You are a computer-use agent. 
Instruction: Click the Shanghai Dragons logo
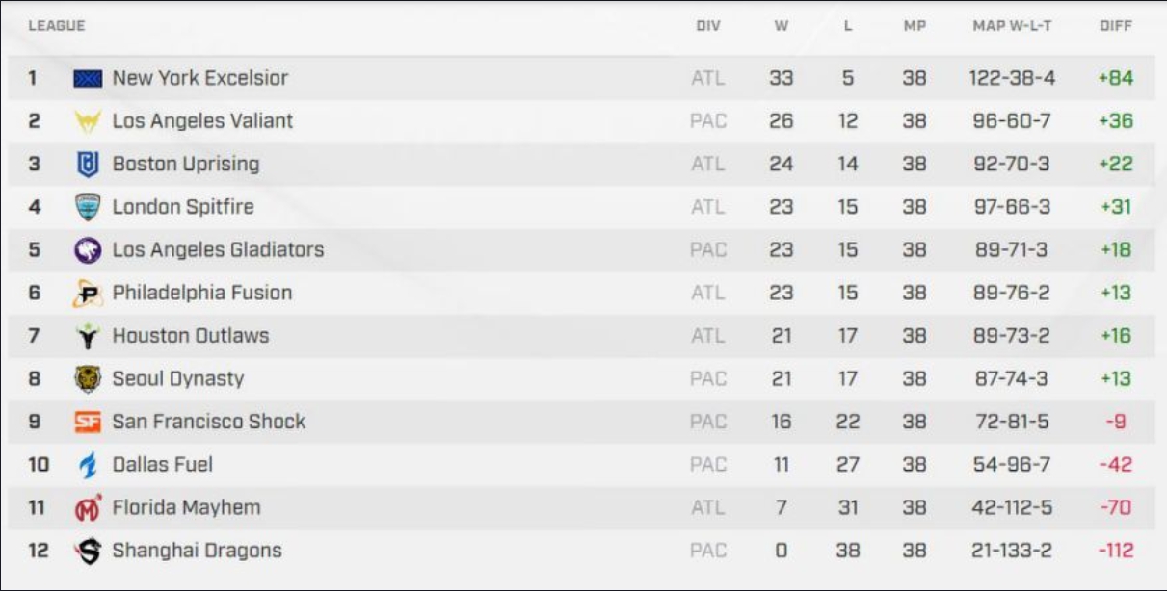click(x=88, y=551)
